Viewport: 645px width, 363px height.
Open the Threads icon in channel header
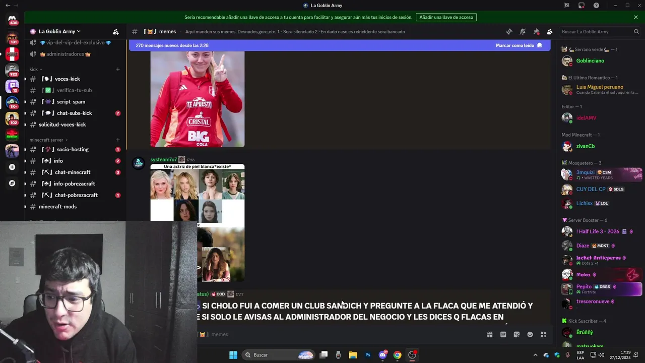pyautogui.click(x=509, y=31)
